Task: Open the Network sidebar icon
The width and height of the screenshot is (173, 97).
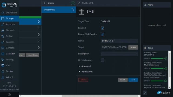Action: click(3, 30)
